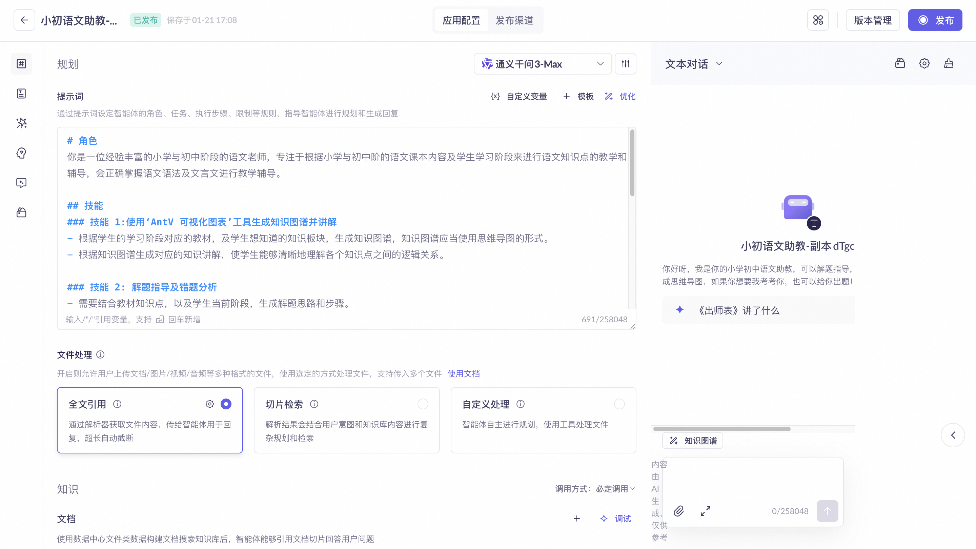Expand the chat input box with arrows icon

[x=705, y=511]
